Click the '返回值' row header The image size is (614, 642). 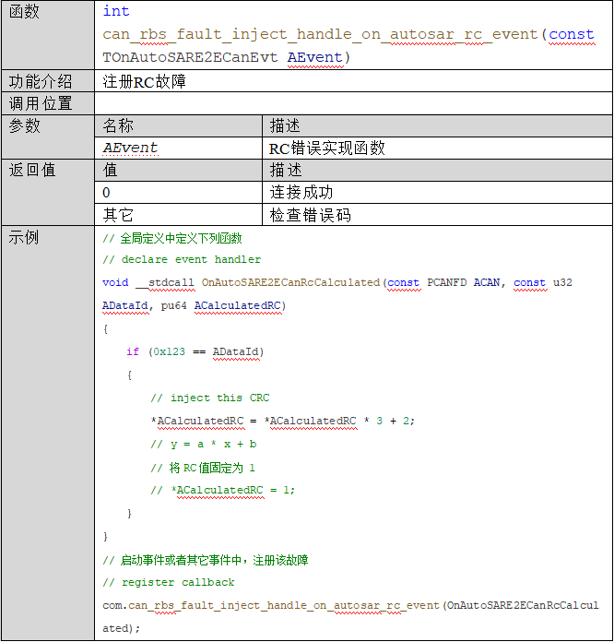coord(48,192)
